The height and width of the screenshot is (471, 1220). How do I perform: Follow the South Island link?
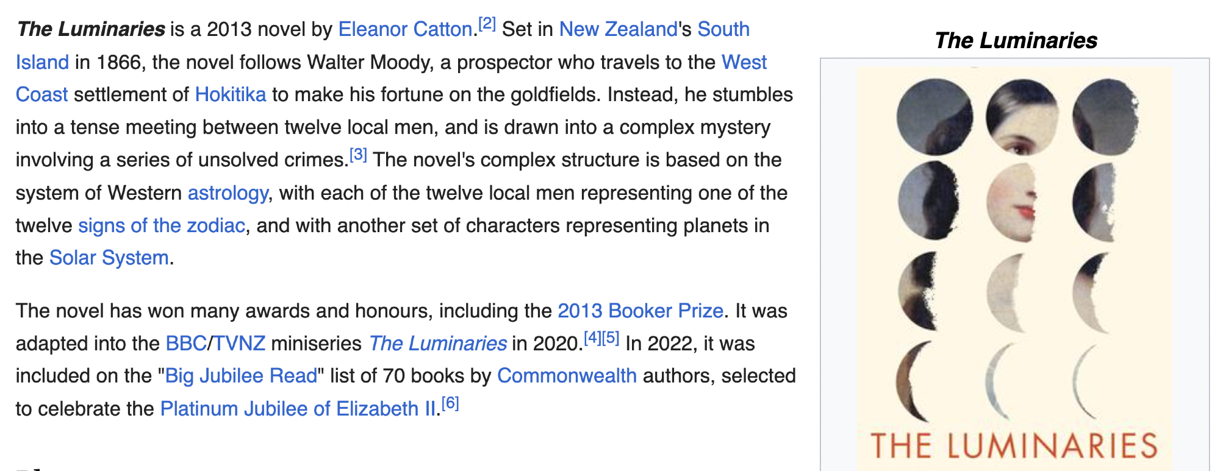pyautogui.click(x=723, y=29)
